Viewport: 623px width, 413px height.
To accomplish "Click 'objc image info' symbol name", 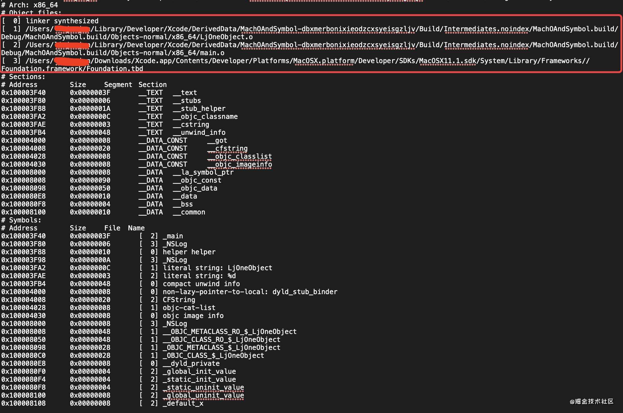I will 193,316.
